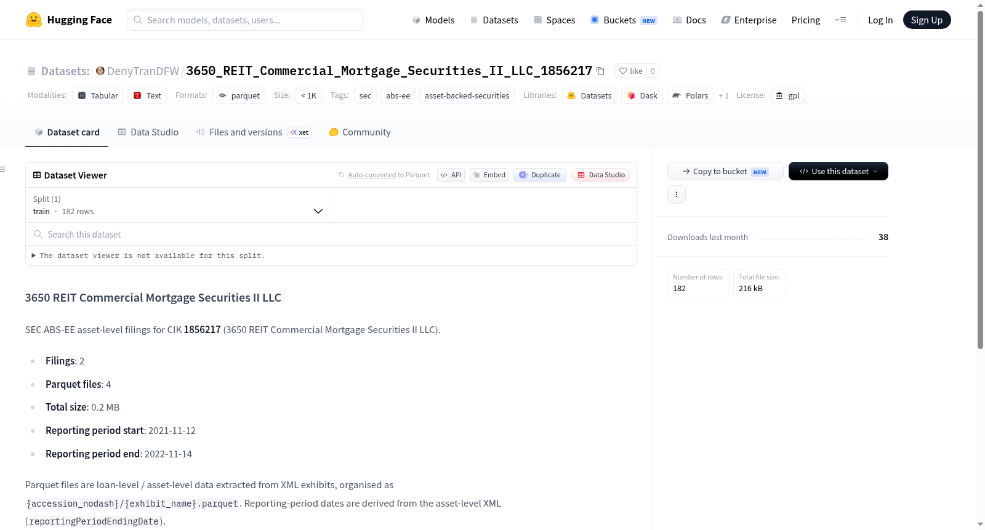Click the Total file size 216 kB
985x530 pixels.
tap(750, 288)
